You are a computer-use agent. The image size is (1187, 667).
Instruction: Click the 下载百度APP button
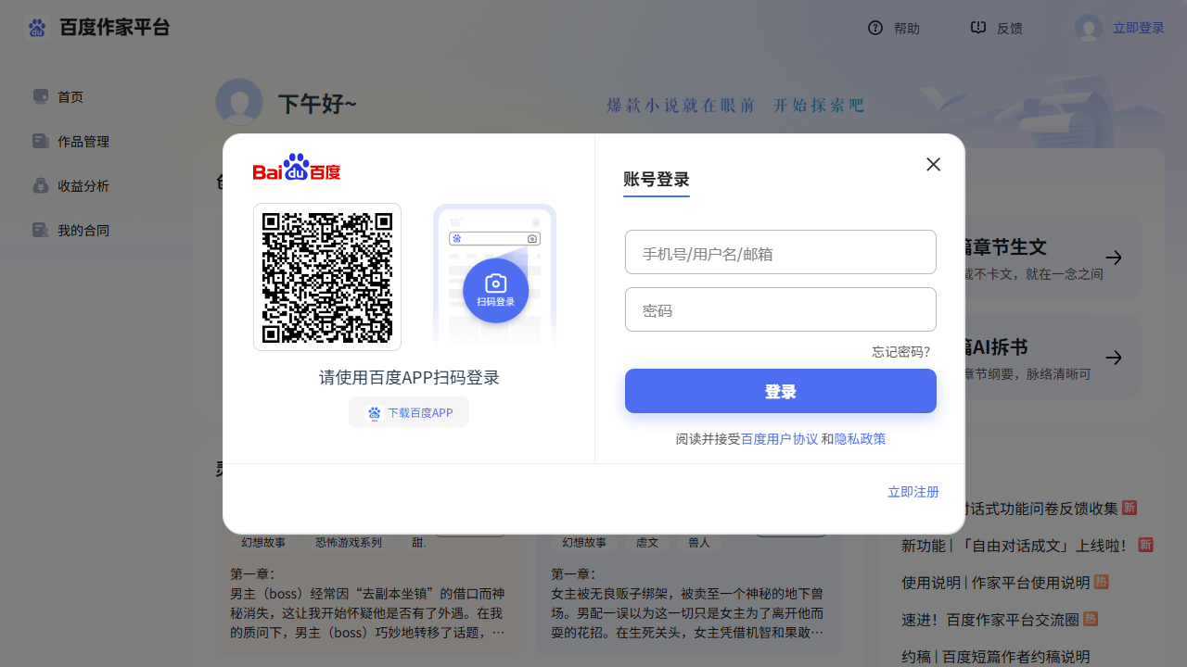pyautogui.click(x=409, y=412)
